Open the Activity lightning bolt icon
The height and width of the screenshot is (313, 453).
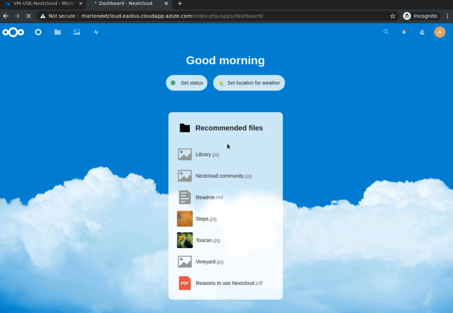click(96, 32)
